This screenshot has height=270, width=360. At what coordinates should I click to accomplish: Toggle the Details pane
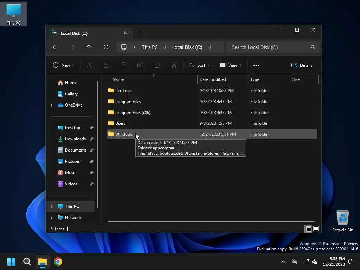pos(302,65)
